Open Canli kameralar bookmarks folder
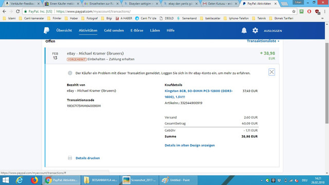Image resolution: width=329 pixels, height=185 pixels. point(31,18)
